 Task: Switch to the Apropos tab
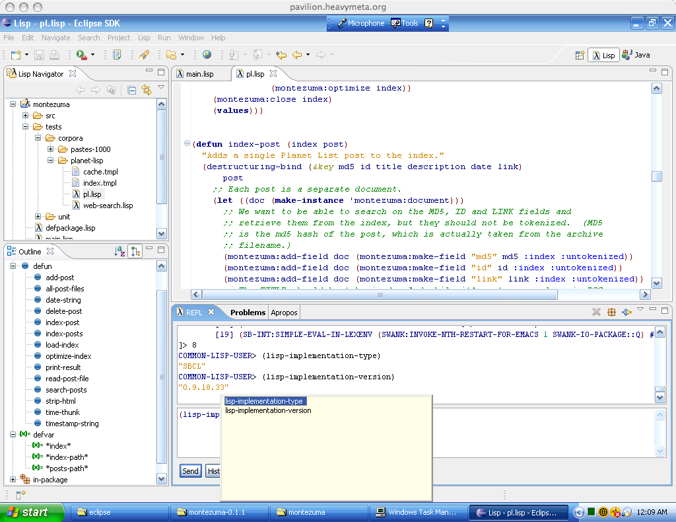click(284, 313)
